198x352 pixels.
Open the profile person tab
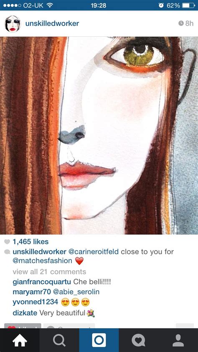(x=178, y=340)
